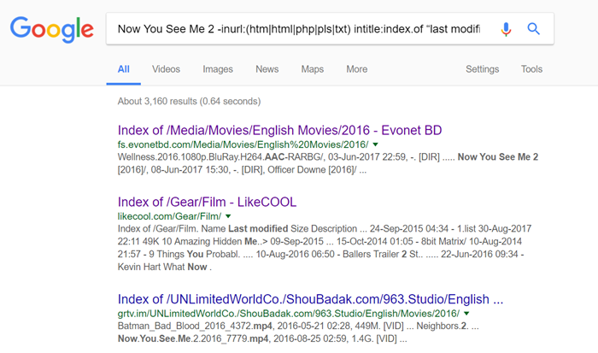Click the grtv.im green URL text
The width and height of the screenshot is (598, 353).
(289, 314)
